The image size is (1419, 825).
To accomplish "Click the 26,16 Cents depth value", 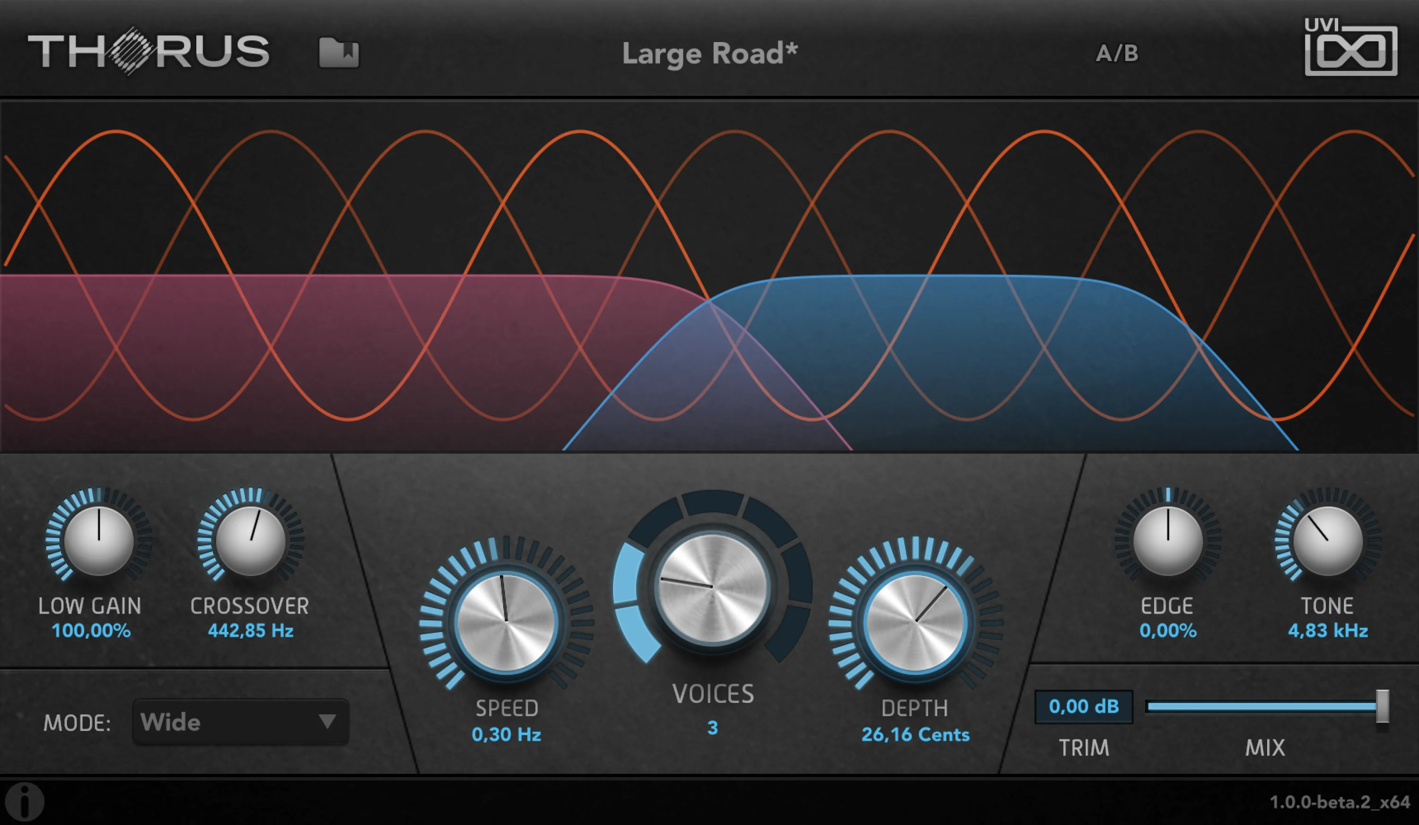I will tap(916, 734).
